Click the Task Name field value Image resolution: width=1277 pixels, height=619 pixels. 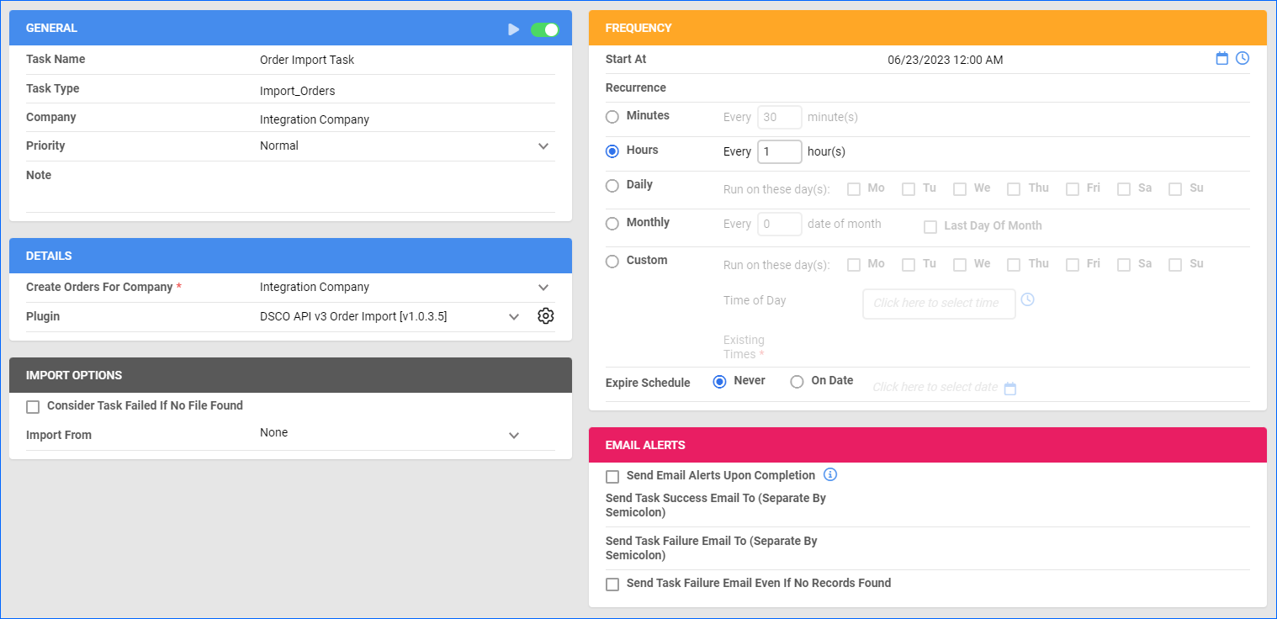[307, 60]
